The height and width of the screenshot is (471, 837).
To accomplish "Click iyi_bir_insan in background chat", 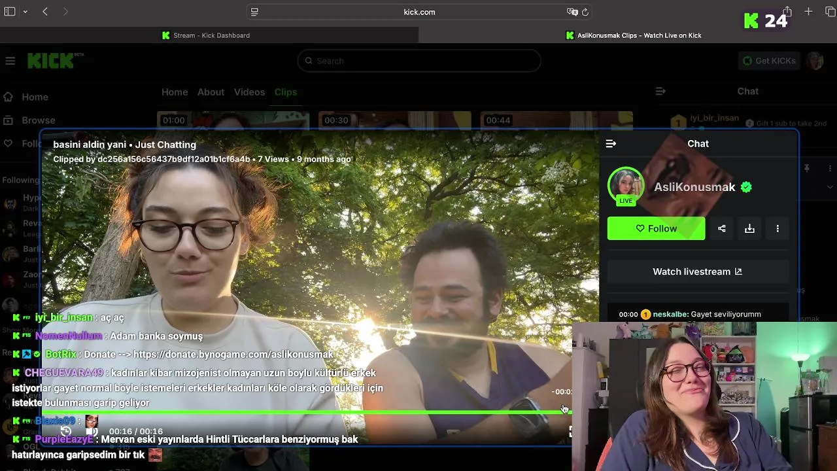I will 714,118.
